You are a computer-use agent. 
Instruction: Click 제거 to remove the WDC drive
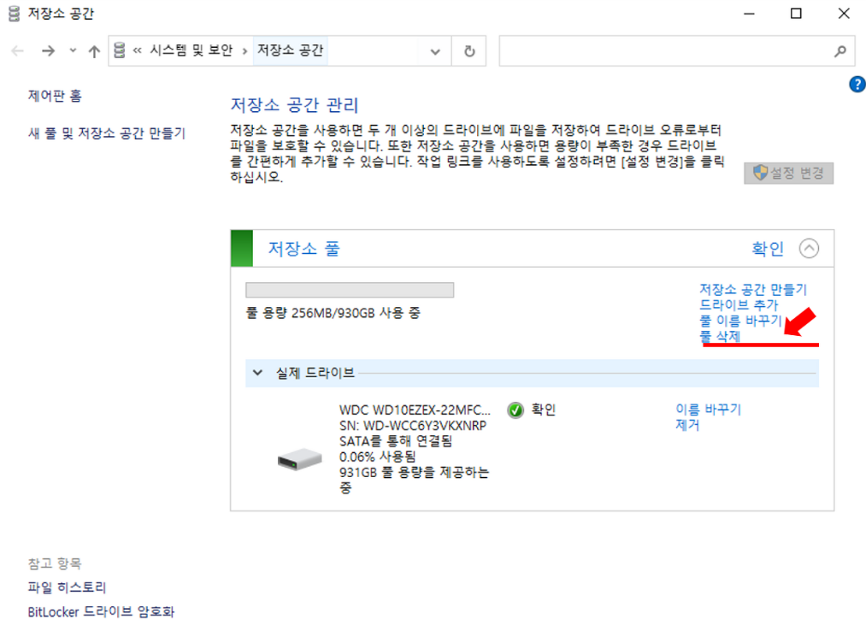pos(686,423)
